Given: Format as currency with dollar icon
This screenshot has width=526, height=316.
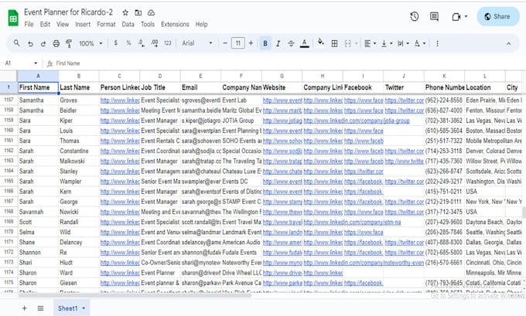Looking at the screenshot, I should 116,43.
